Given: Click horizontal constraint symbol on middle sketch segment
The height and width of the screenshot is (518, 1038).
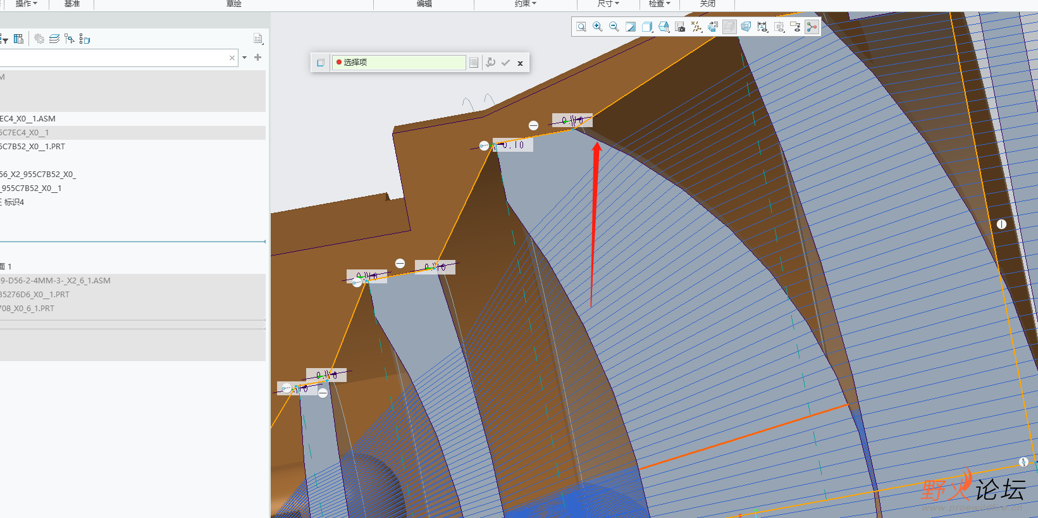Looking at the screenshot, I should [x=400, y=263].
